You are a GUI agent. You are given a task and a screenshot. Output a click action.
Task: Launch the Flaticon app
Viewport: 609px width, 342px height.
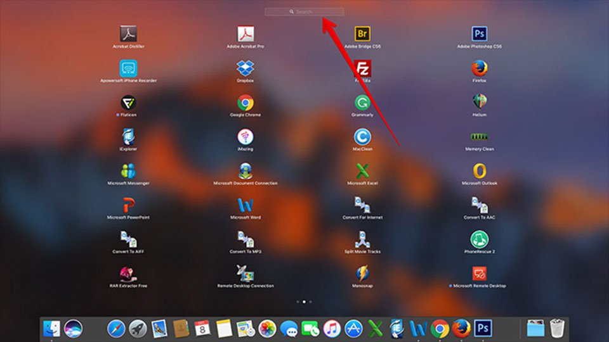(x=128, y=103)
